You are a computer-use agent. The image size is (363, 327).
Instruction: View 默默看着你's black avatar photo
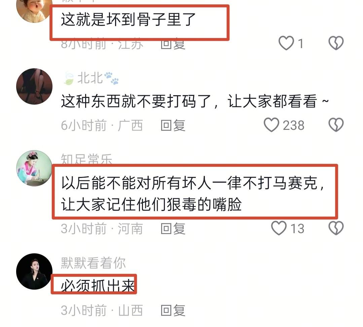(x=34, y=271)
